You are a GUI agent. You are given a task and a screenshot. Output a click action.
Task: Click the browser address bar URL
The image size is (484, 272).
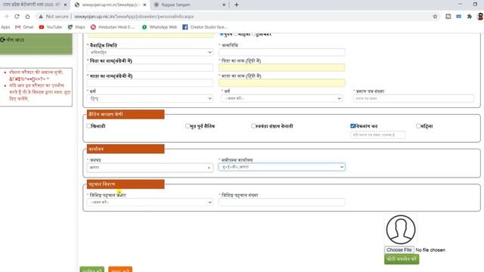coord(134,17)
